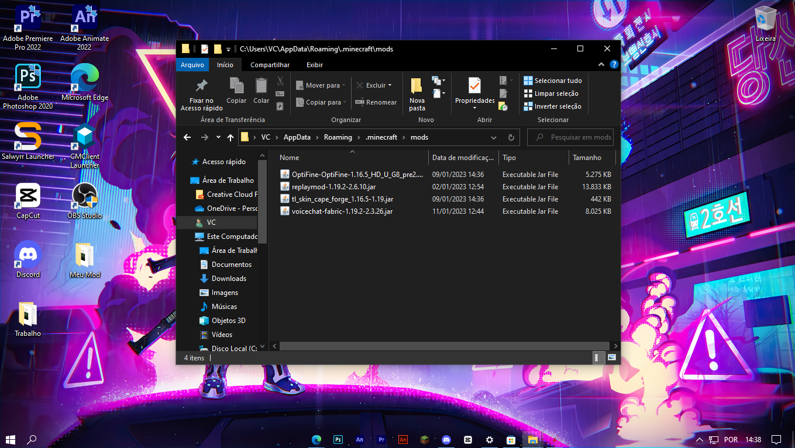795x448 pixels.
Task: Select the CapCut desktop icon
Action: tap(27, 202)
